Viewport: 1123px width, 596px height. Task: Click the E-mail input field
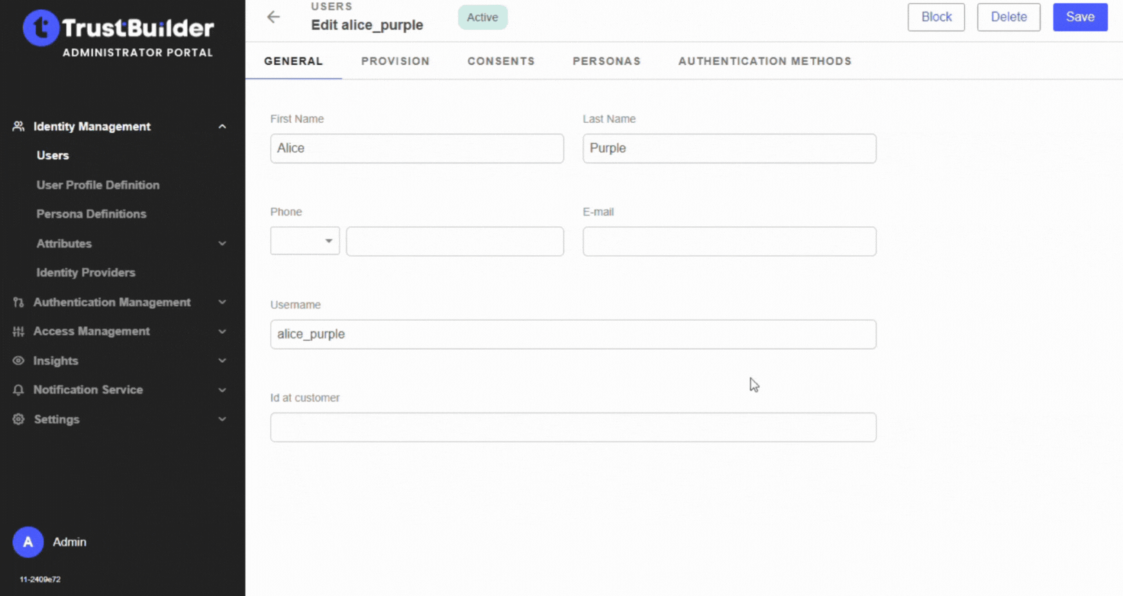pyautogui.click(x=729, y=241)
